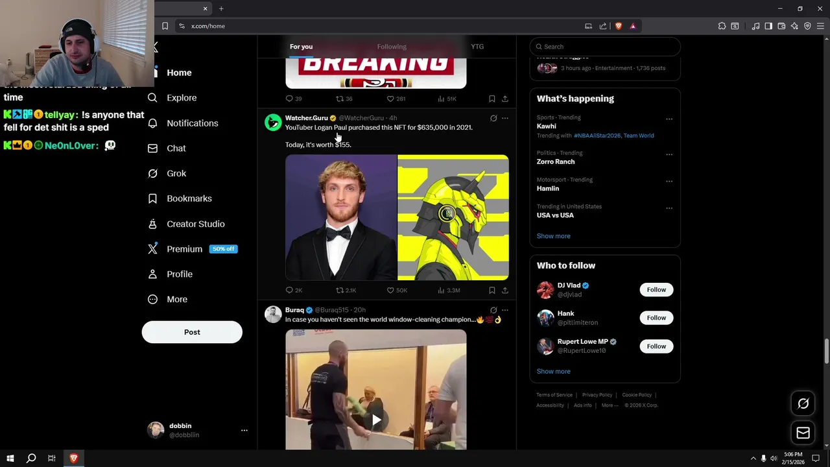Open more menu on Watcher.Guru post
830x467 pixels.
pyautogui.click(x=505, y=118)
